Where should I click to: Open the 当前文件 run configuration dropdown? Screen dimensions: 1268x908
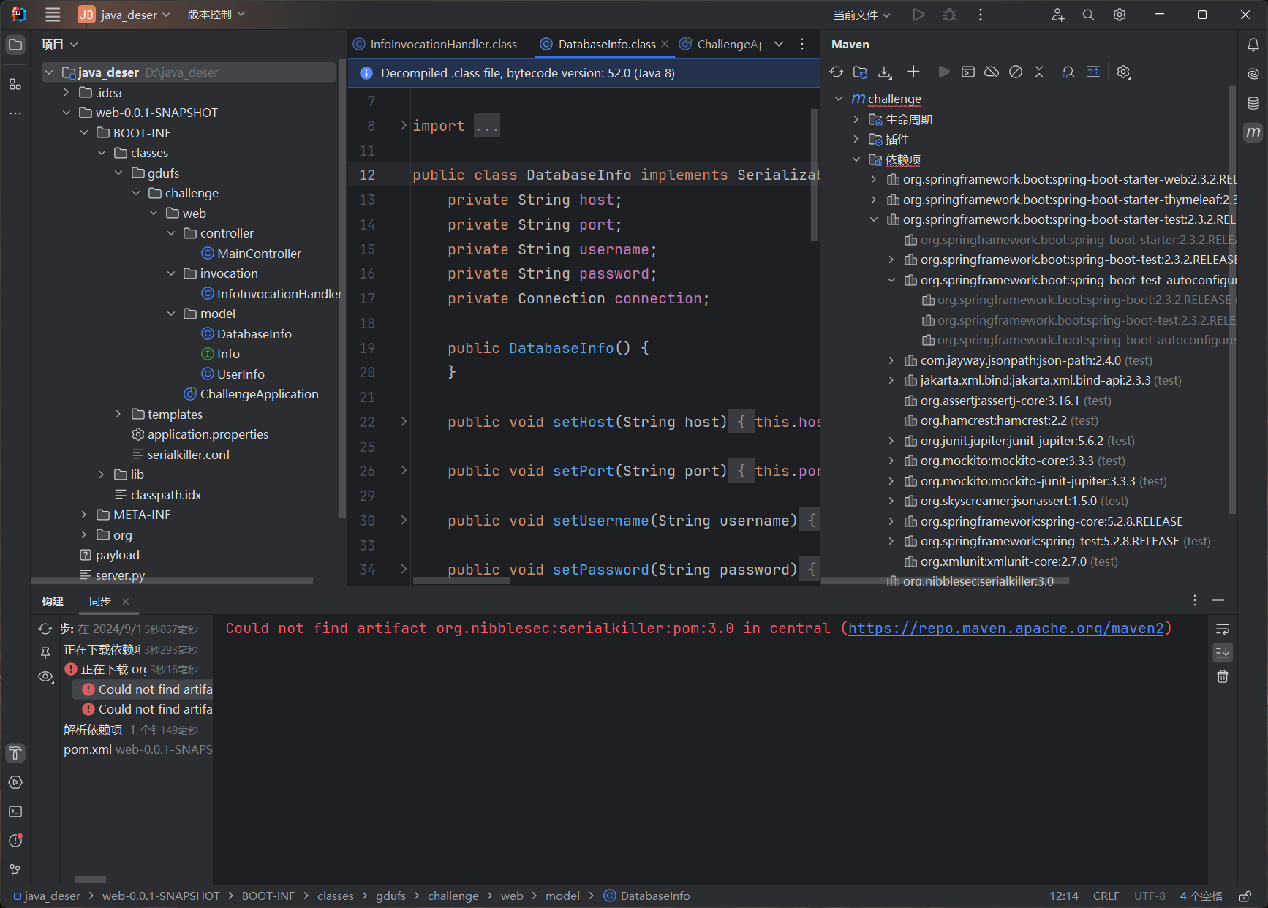click(x=862, y=15)
